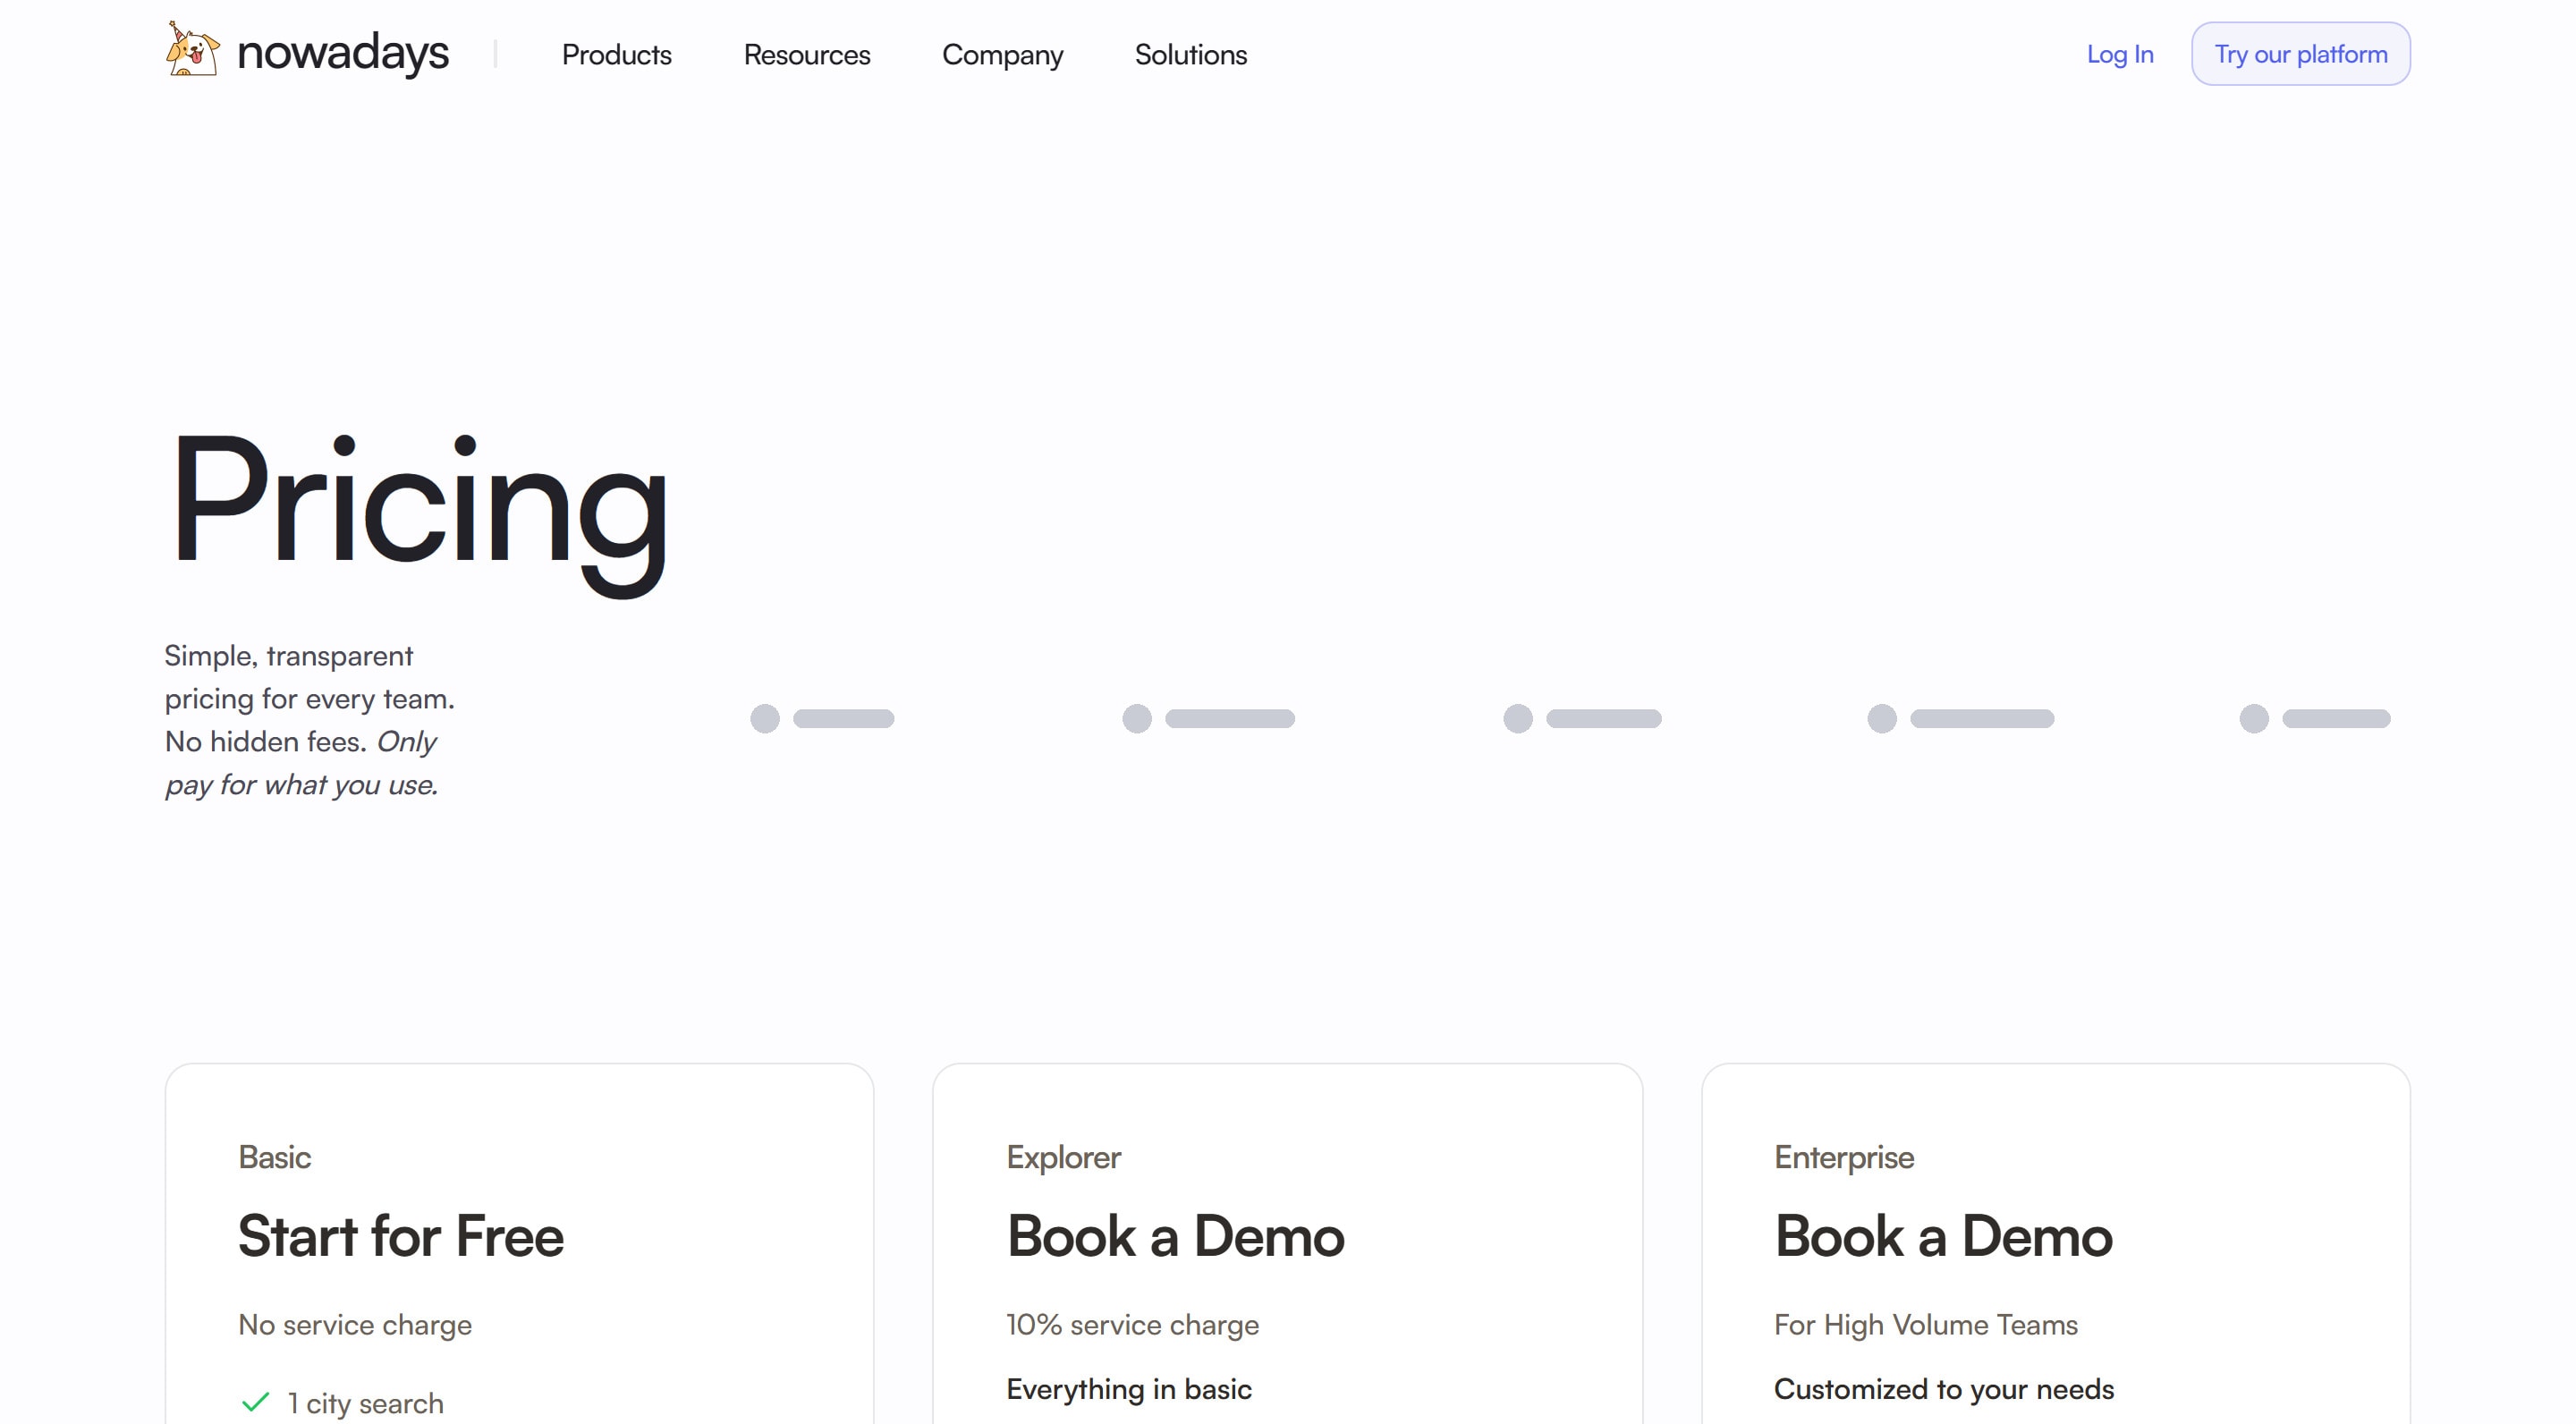Image resolution: width=2576 pixels, height=1424 pixels.
Task: Click the Basic plan label
Action: click(274, 1157)
